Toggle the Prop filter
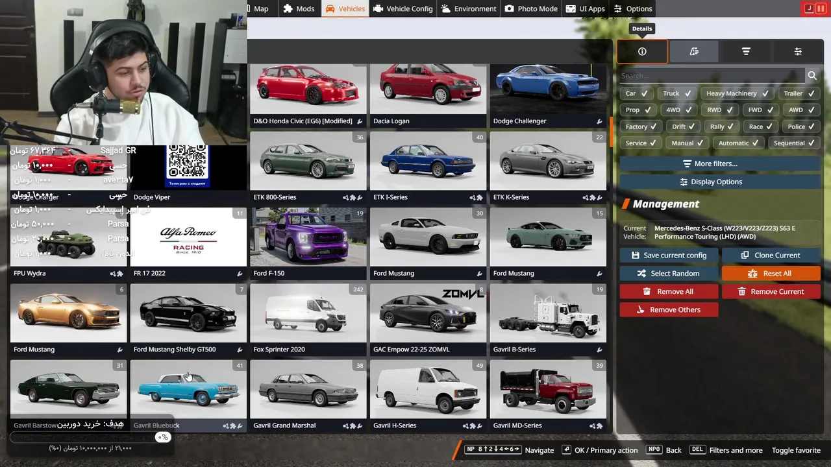831x467 pixels. pos(638,110)
